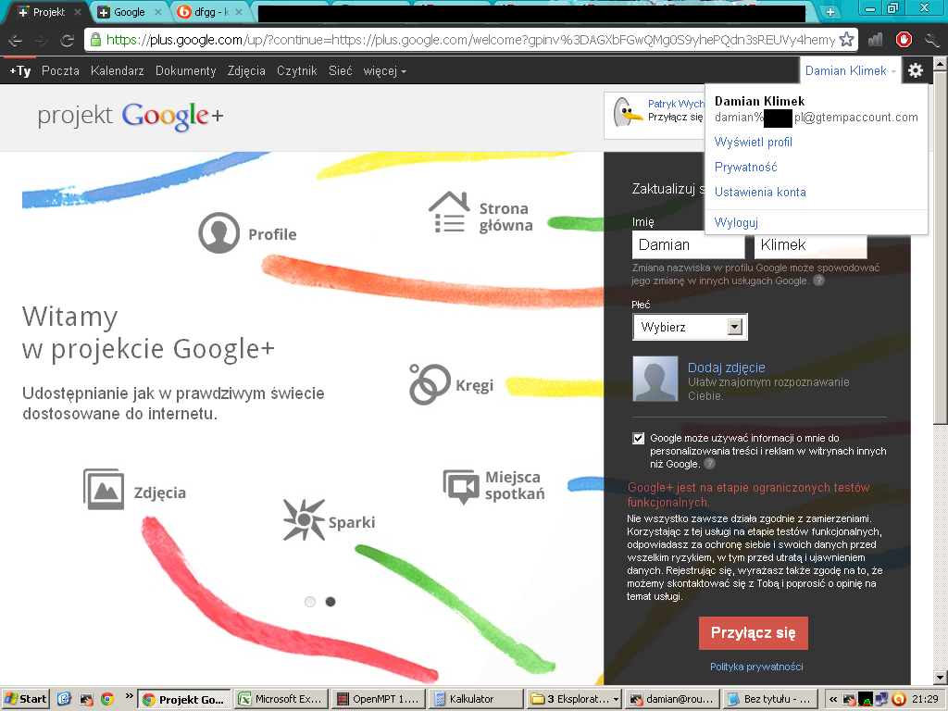Open Windows Start menu
Screen dimensions: 948x711
click(25, 699)
